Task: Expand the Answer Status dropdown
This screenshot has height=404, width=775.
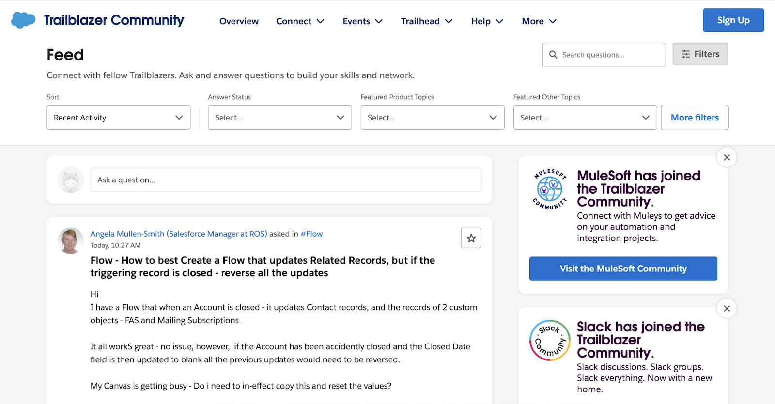Action: click(x=279, y=118)
